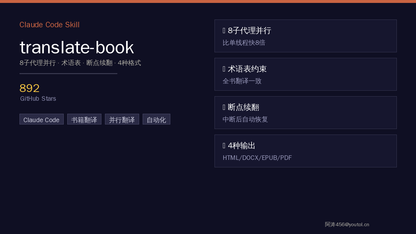This screenshot has width=416, height=234.
Task: Click the 全书翻译一致 description
Action: coord(242,81)
